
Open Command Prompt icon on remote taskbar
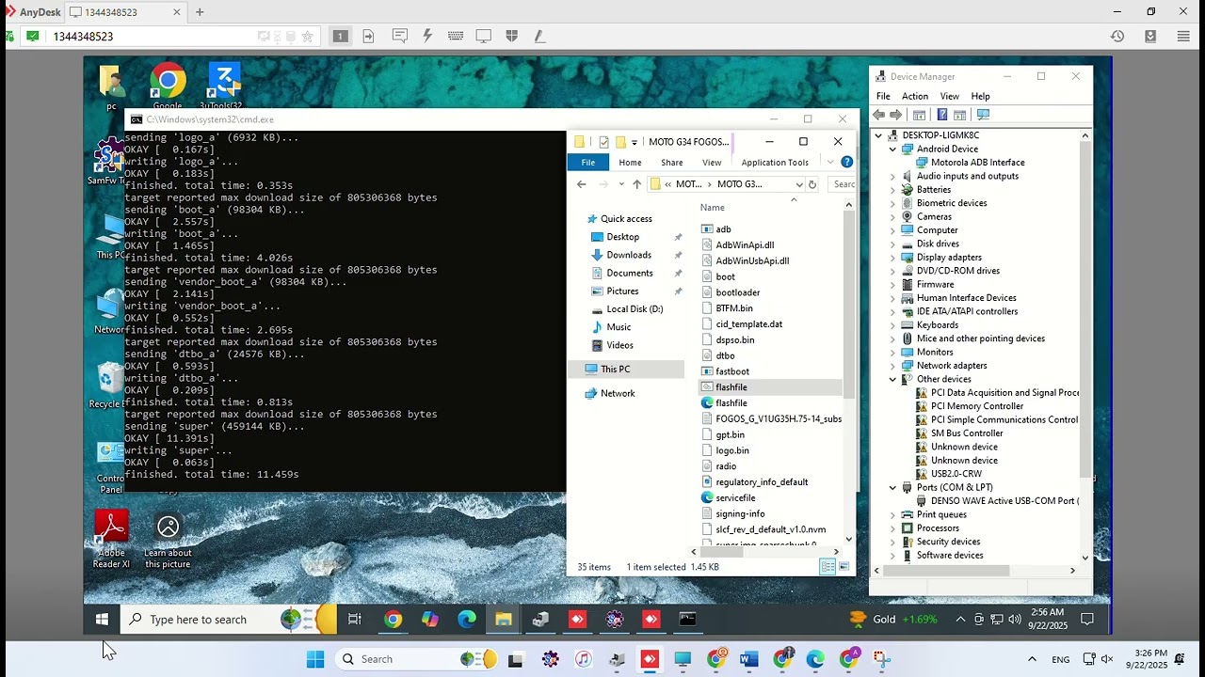(687, 619)
